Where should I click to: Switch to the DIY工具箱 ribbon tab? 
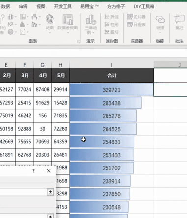pyautogui.click(x=144, y=6)
